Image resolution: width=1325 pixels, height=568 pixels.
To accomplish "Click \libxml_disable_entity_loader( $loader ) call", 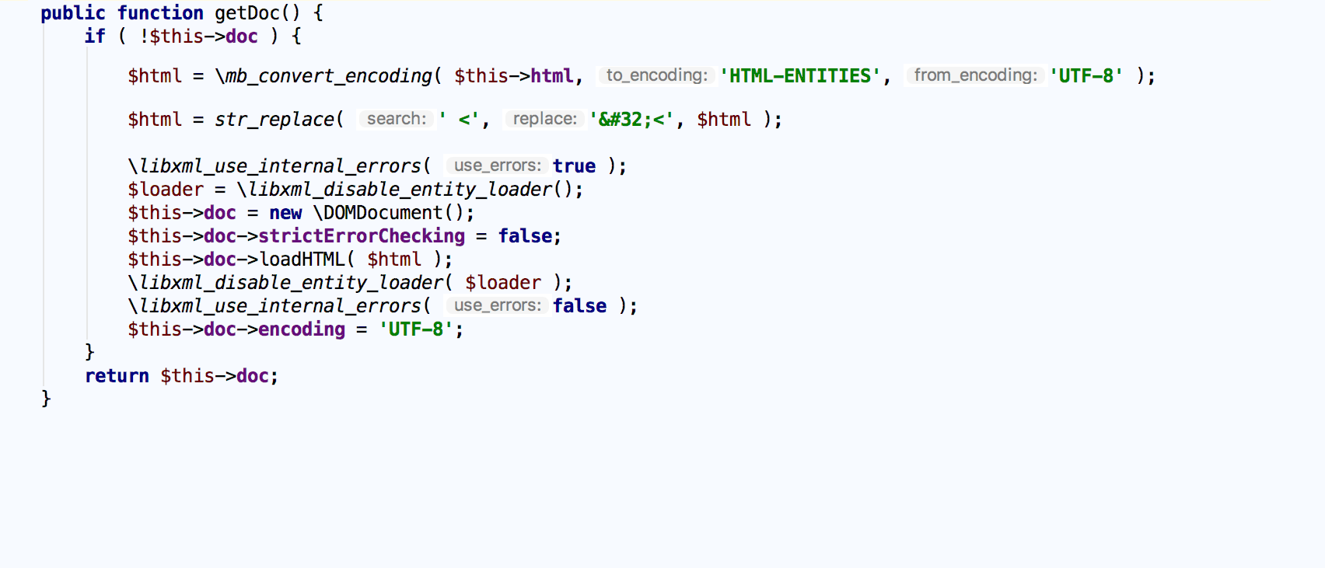I will [349, 283].
